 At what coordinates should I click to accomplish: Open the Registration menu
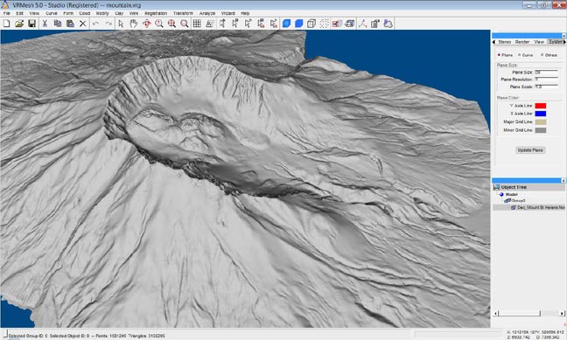(156, 13)
